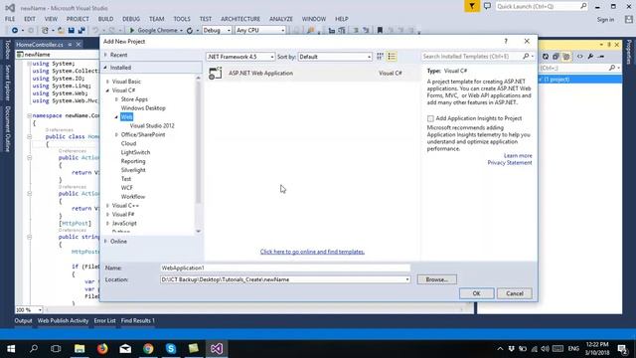
Task: Open the BUILD menu
Action: coord(106,19)
